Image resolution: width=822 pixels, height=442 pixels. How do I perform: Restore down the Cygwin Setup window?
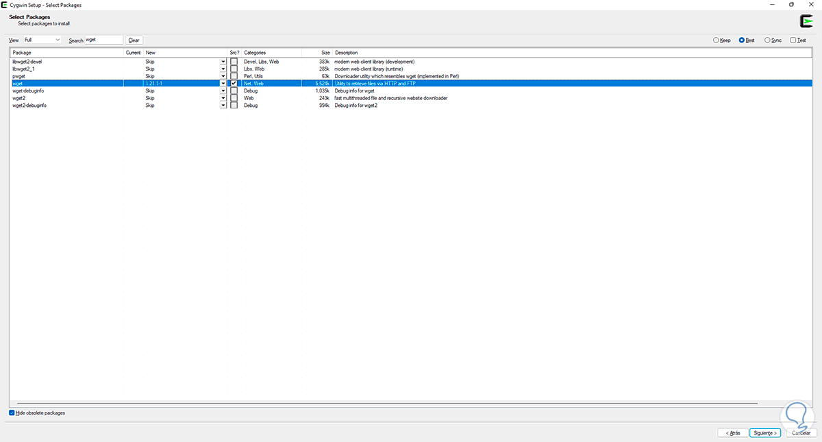point(791,5)
